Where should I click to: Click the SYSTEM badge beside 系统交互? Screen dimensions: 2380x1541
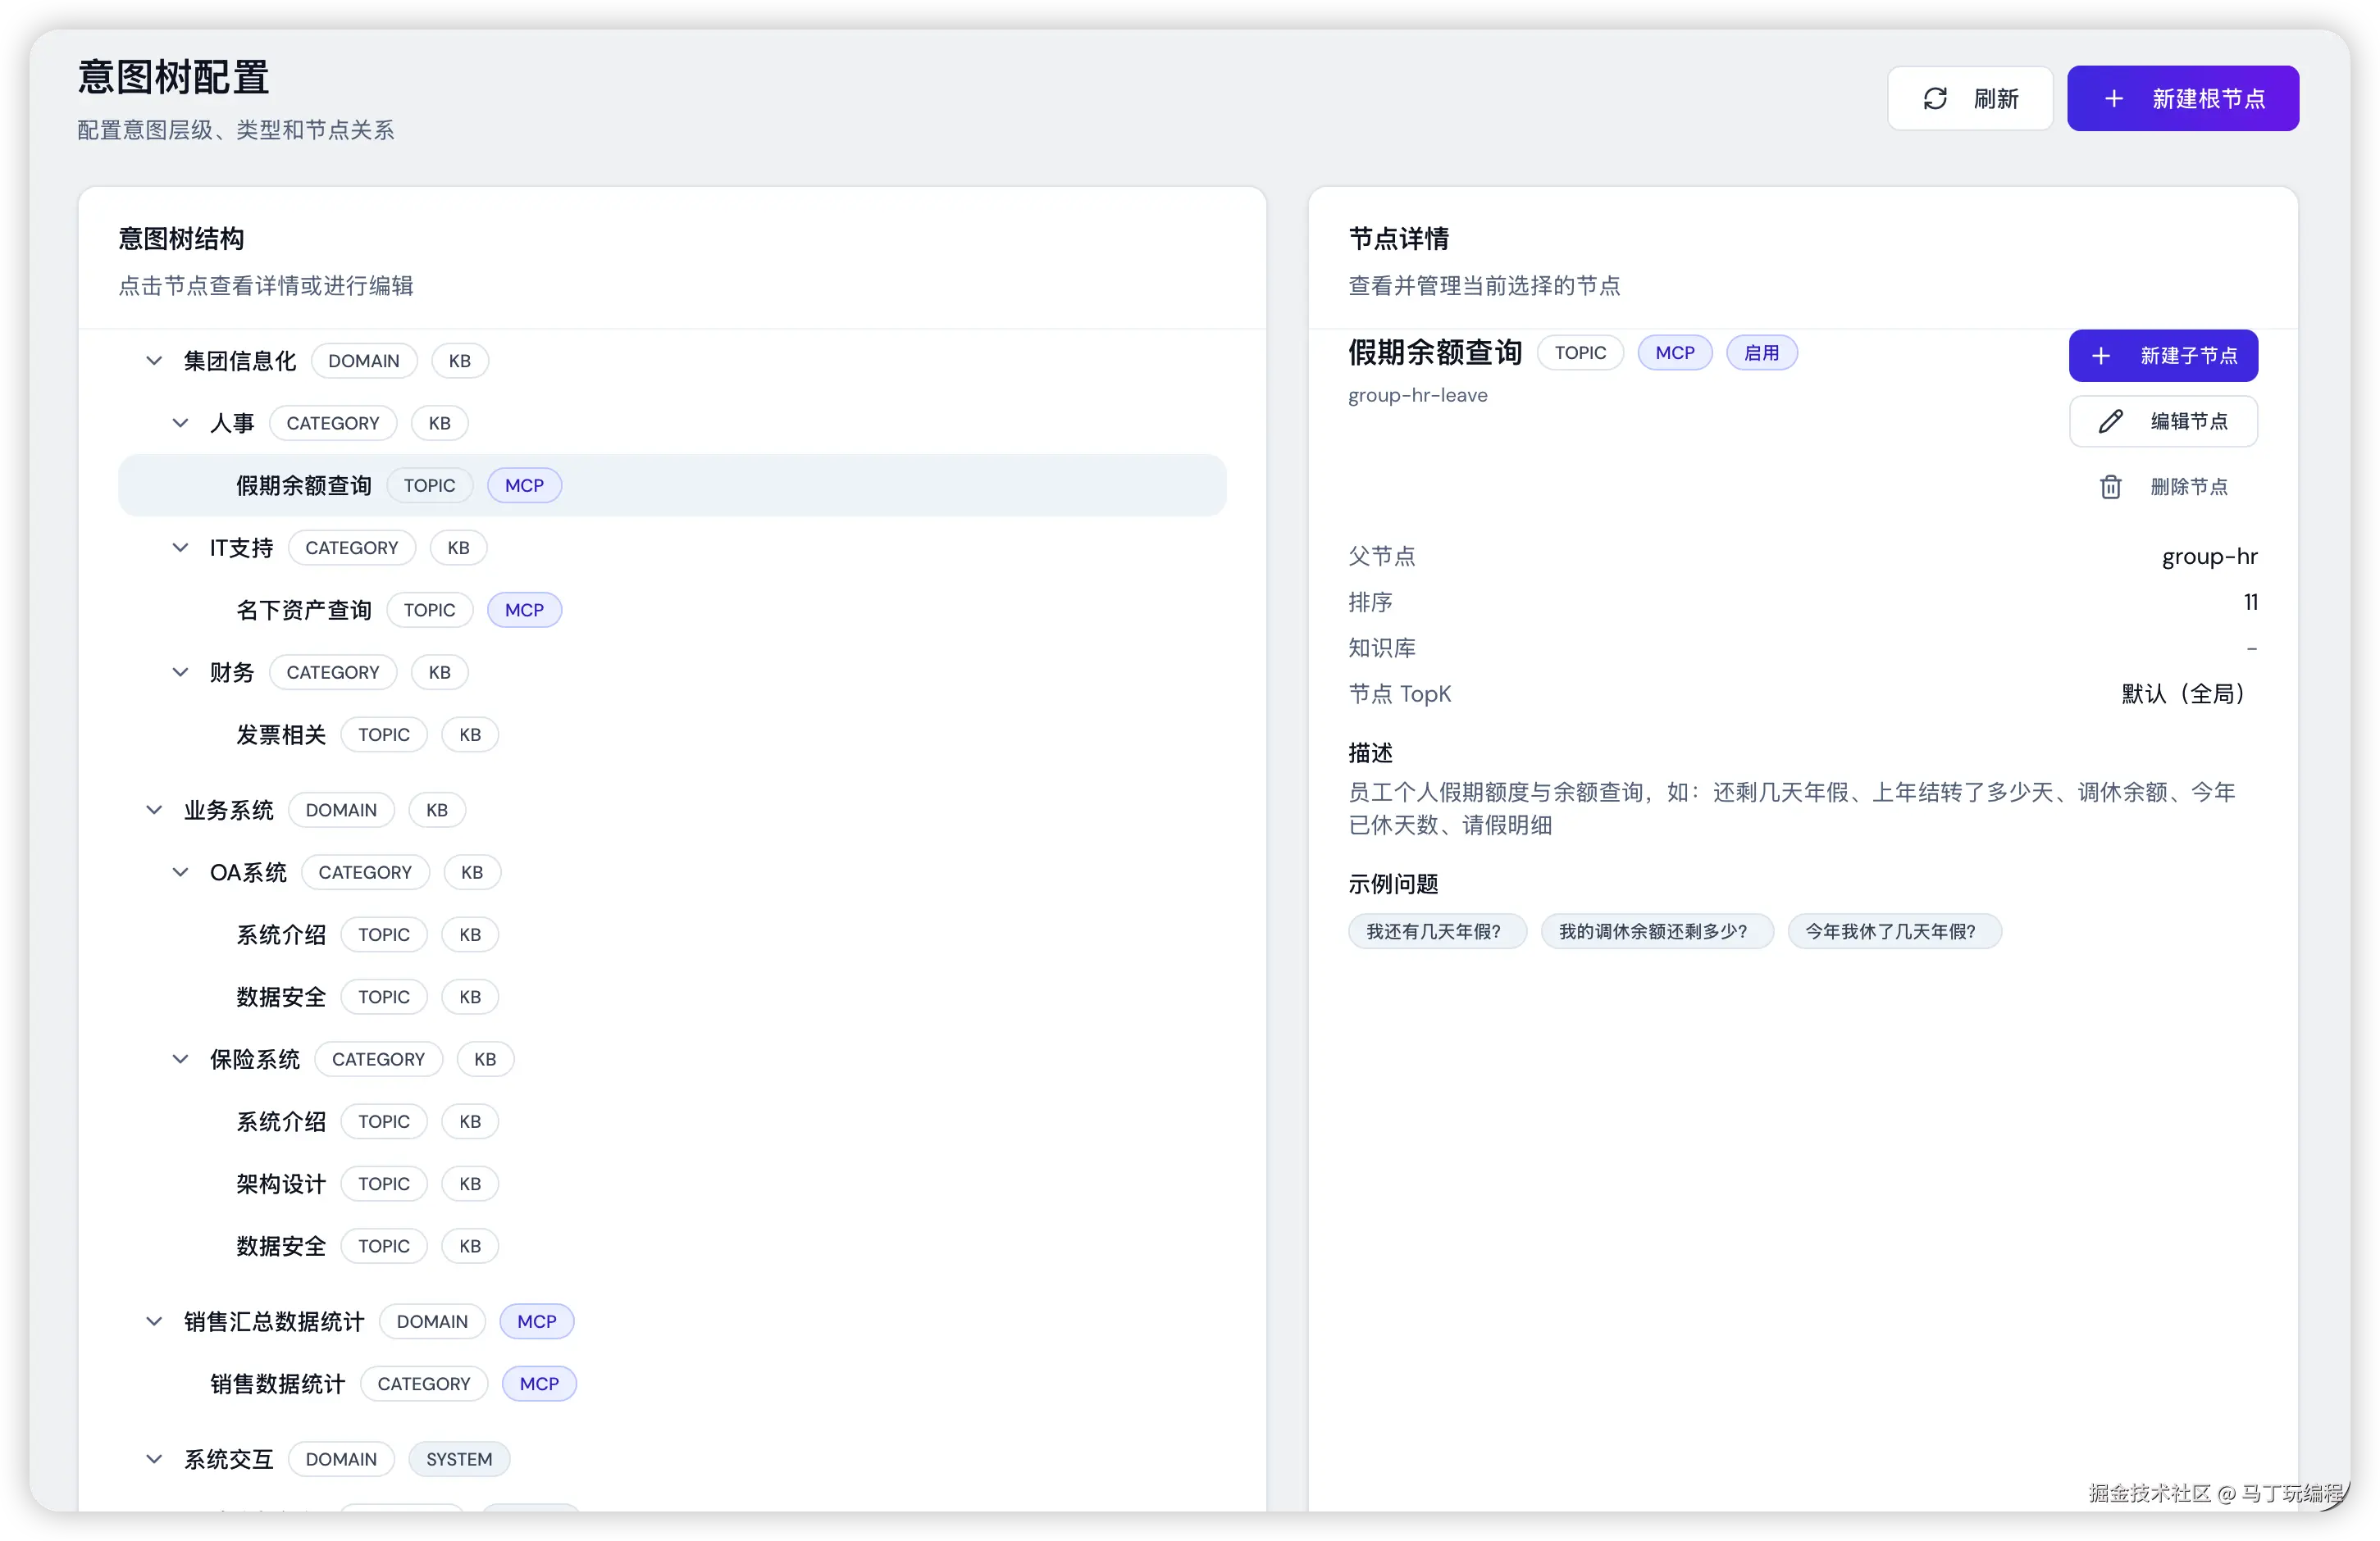(459, 1459)
